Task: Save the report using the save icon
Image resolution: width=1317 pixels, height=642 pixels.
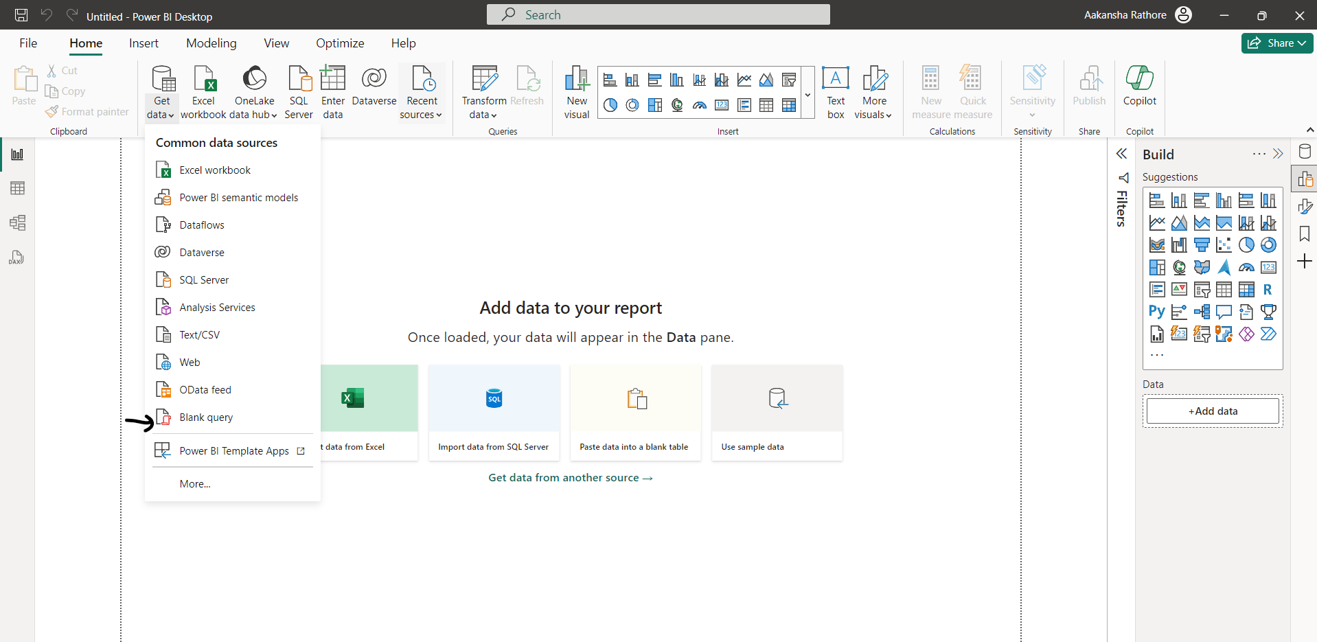Action: pos(21,15)
